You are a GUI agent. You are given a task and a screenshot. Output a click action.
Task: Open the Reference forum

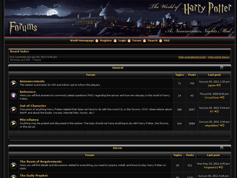28,92
